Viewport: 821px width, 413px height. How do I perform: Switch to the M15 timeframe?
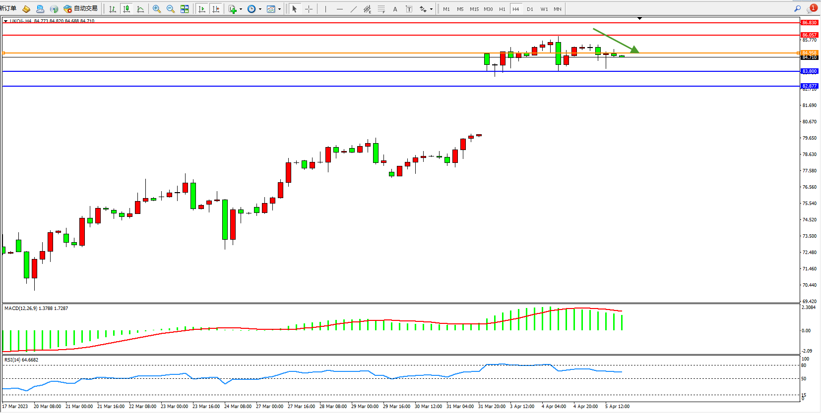click(x=474, y=9)
